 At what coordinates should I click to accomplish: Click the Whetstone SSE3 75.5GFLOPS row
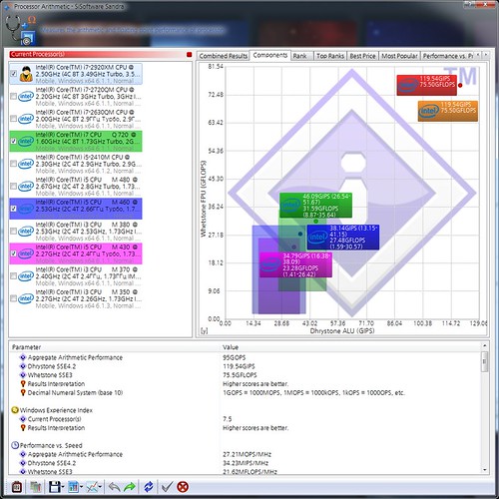pyautogui.click(x=246, y=375)
